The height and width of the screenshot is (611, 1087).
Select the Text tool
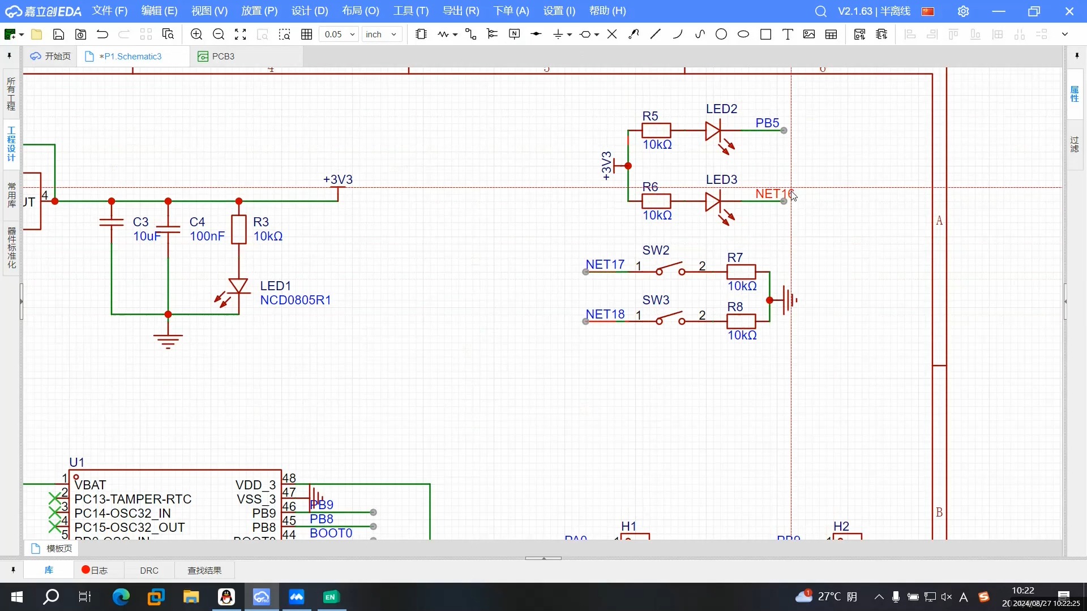pyautogui.click(x=788, y=35)
